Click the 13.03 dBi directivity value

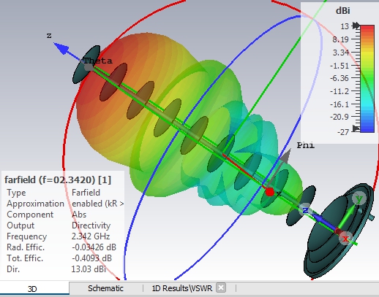tap(89, 269)
